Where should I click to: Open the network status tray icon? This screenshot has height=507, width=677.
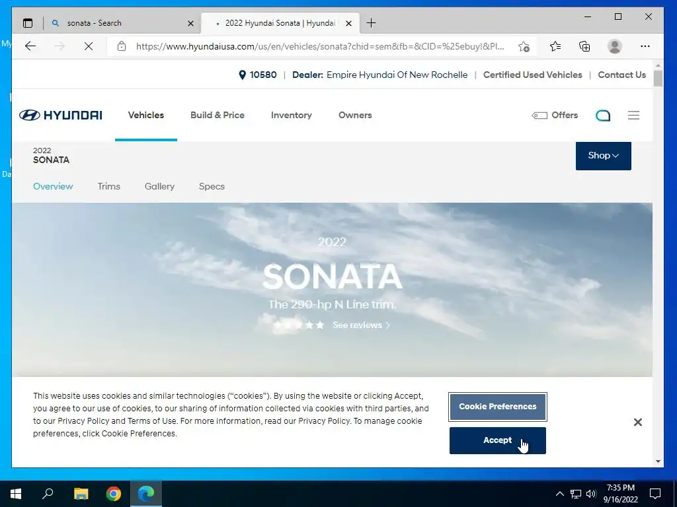pos(576,494)
